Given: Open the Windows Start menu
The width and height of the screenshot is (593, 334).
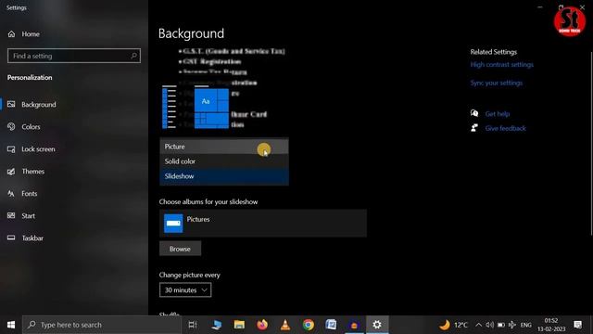Looking at the screenshot, I should pyautogui.click(x=11, y=325).
